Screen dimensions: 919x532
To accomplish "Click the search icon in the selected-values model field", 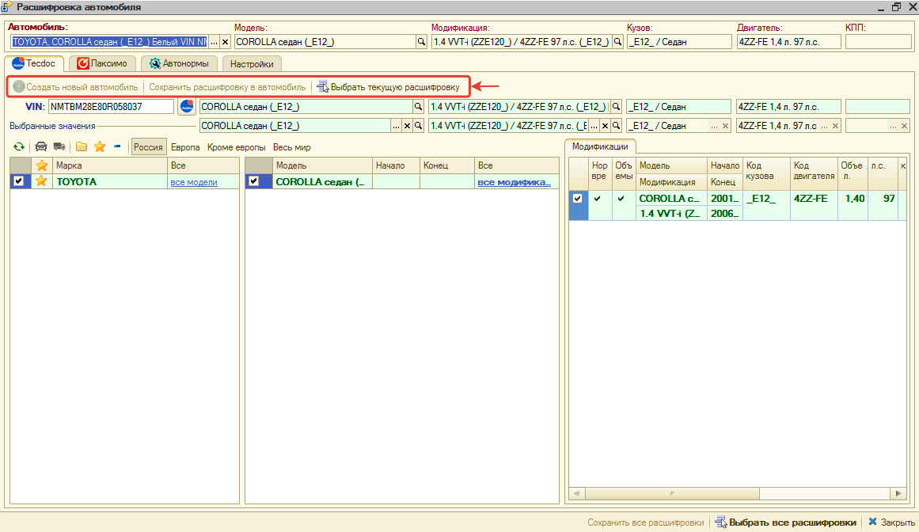I will 418,125.
